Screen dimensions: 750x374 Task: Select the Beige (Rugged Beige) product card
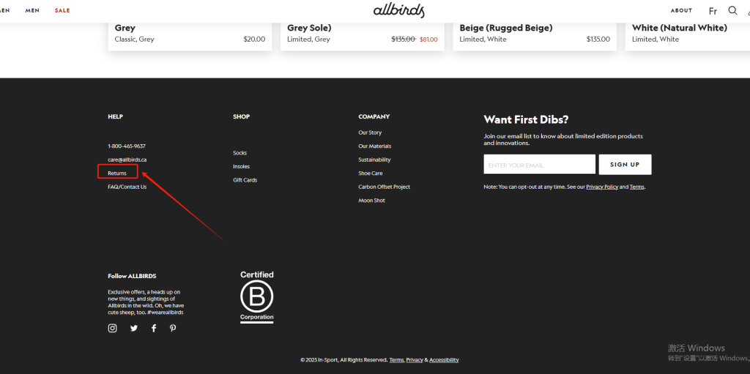tap(535, 34)
